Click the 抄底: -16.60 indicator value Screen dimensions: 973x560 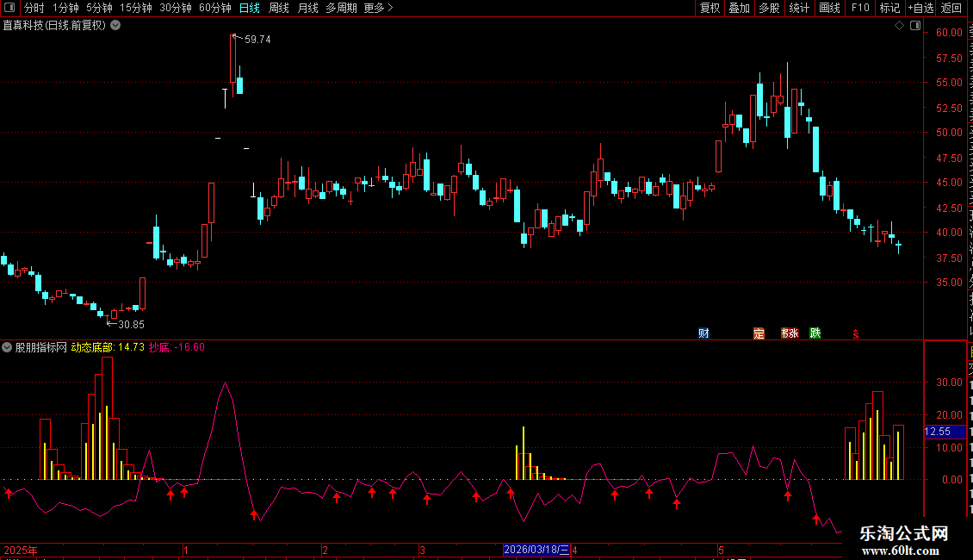click(x=177, y=348)
